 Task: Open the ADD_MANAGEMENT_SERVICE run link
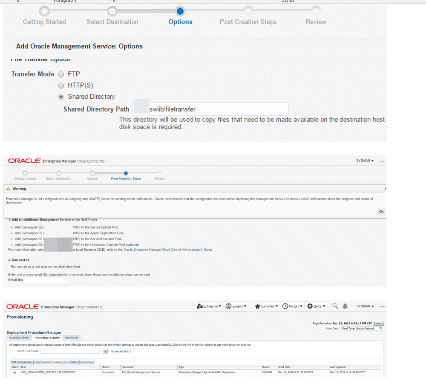tap(48, 372)
